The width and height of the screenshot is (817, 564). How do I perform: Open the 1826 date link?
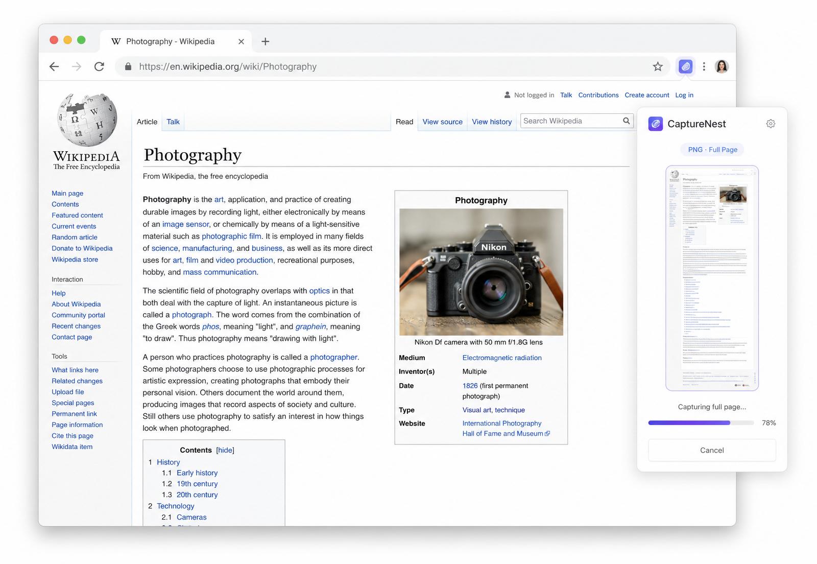pos(470,386)
